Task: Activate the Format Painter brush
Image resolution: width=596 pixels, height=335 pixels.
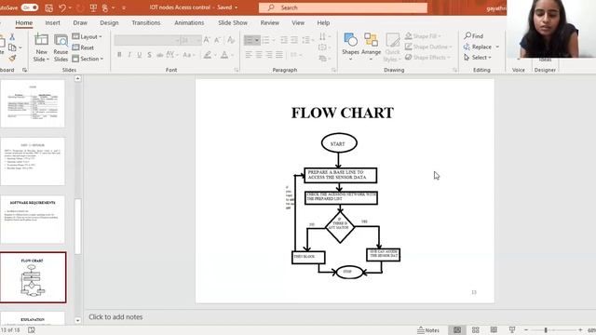Action: tap(12, 58)
